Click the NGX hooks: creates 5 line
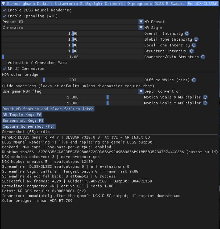The width and height of the screenshot is (220, 229). point(47,162)
